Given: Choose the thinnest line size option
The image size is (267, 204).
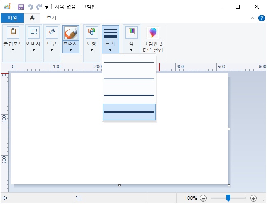Looking at the screenshot, I should point(129,63).
